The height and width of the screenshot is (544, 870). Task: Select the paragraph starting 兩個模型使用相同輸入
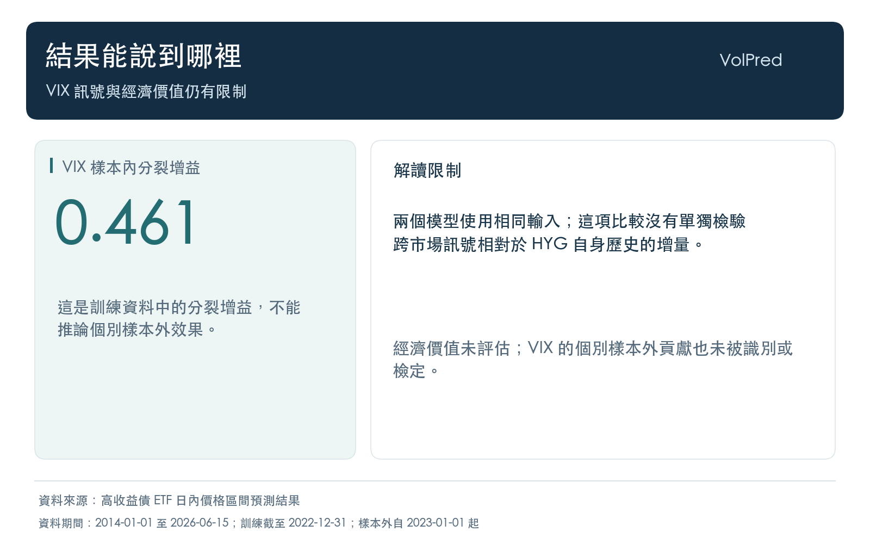(569, 233)
